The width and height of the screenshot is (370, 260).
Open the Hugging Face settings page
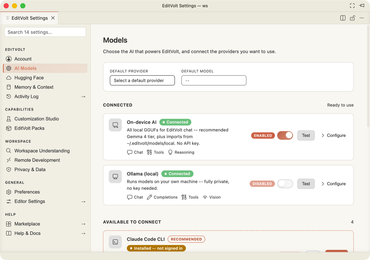coord(45,78)
